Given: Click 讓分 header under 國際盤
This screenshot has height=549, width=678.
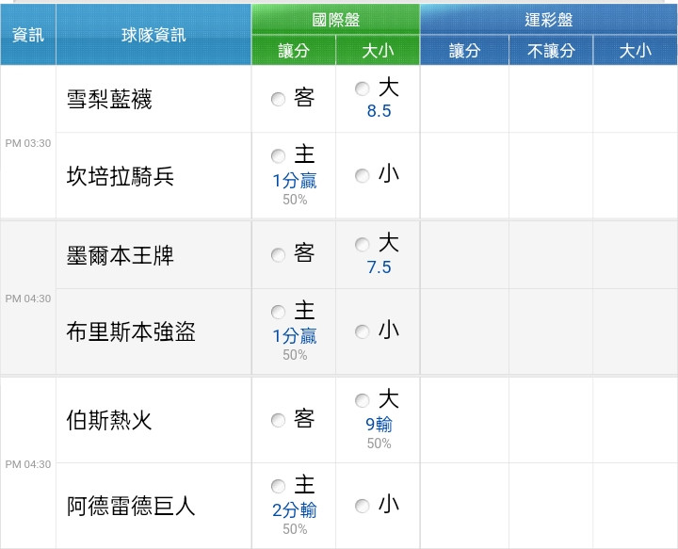Looking at the screenshot, I should (294, 50).
